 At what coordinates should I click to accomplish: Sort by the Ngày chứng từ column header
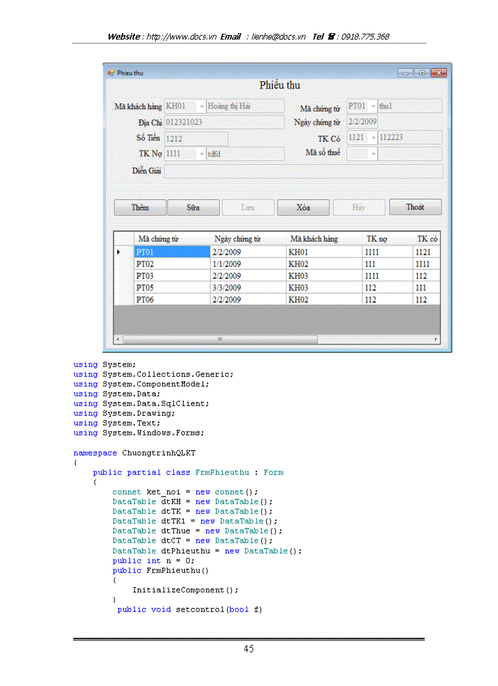247,239
